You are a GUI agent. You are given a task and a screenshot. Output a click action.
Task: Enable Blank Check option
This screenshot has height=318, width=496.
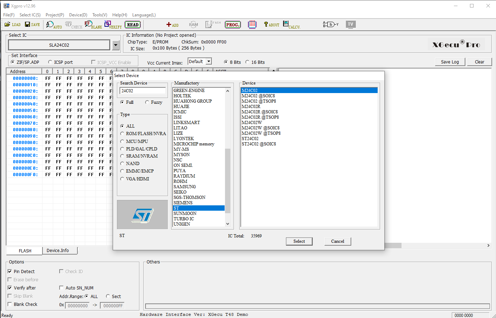click(x=22, y=304)
